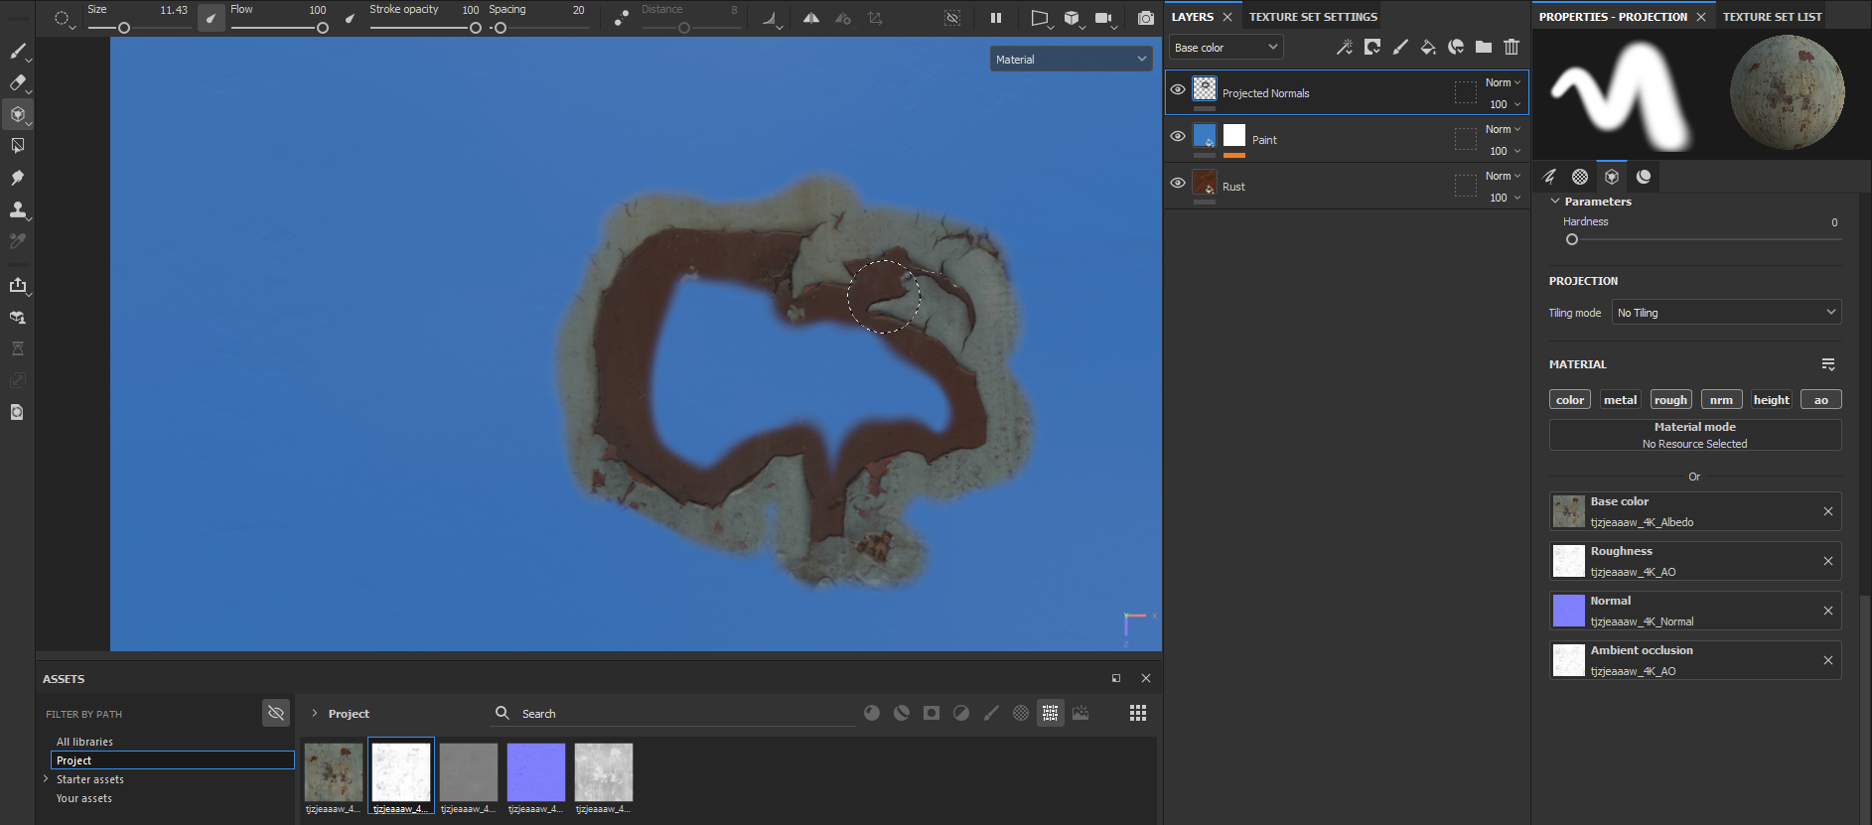Hide the Rust layer

tap(1178, 183)
